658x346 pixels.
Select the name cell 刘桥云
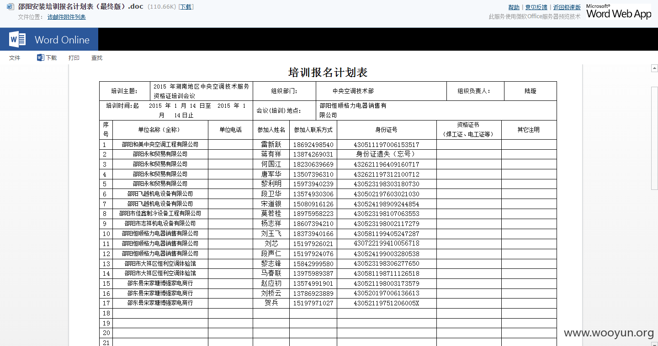coord(271,293)
